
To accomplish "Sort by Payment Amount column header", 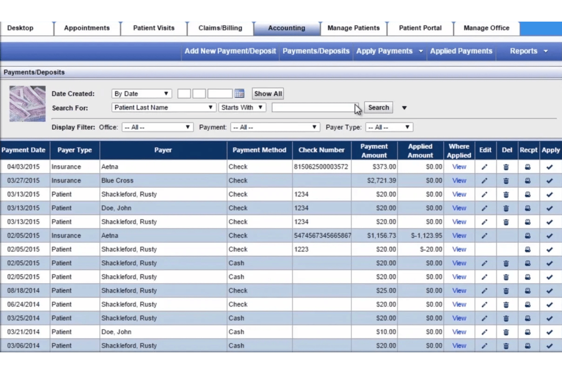I will click(374, 150).
